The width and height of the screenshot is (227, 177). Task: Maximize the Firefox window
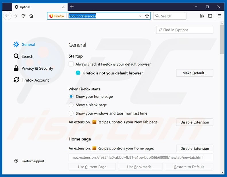[207, 7]
